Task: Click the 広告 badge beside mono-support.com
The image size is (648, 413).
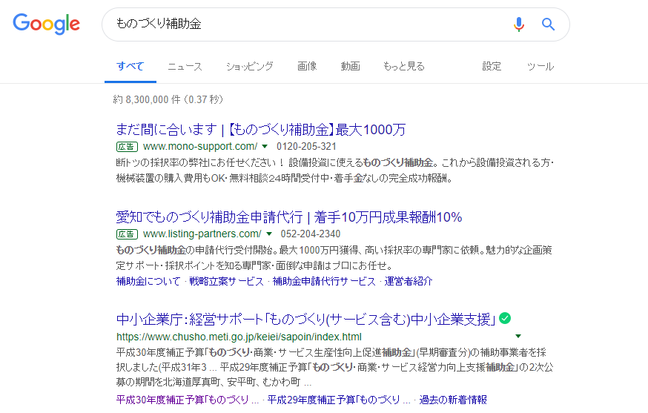Action: [x=127, y=147]
